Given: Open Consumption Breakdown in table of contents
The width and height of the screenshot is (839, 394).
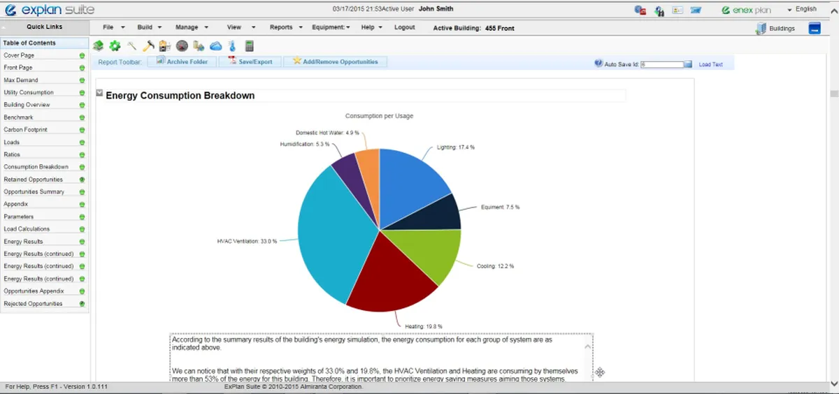Looking at the screenshot, I should click(36, 167).
